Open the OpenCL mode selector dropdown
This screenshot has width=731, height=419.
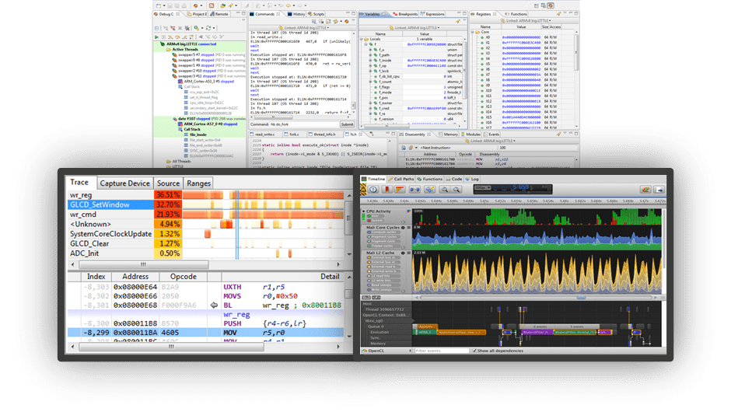(x=385, y=351)
